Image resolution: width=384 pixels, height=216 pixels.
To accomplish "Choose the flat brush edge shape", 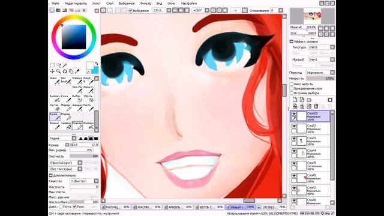I will [x=96, y=139].
